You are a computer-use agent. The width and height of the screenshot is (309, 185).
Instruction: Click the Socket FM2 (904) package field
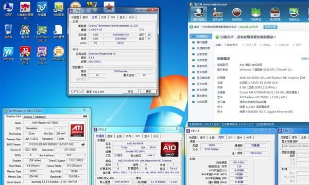coord(135,152)
